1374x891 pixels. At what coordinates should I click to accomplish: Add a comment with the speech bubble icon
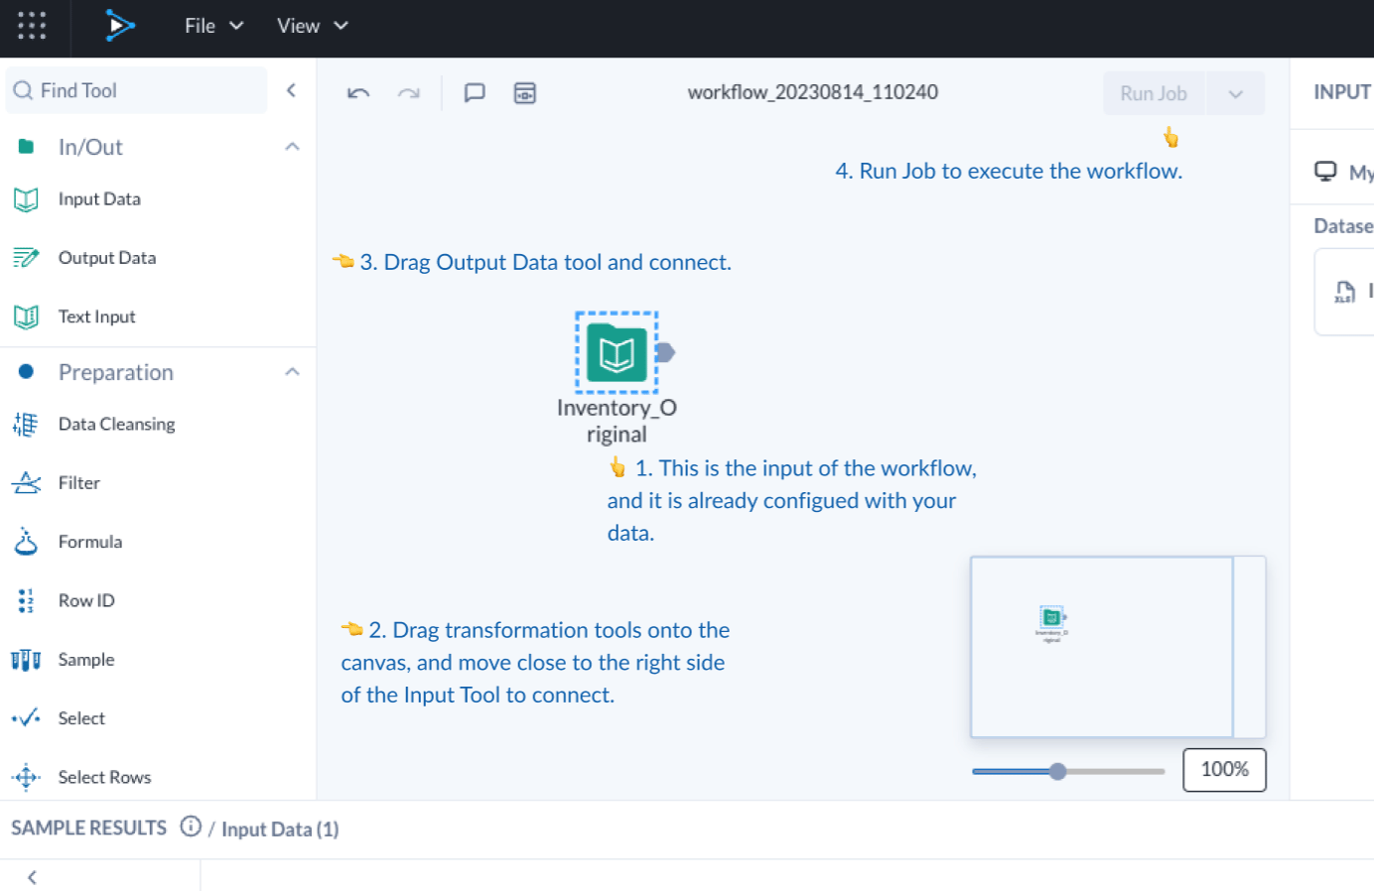pos(475,93)
